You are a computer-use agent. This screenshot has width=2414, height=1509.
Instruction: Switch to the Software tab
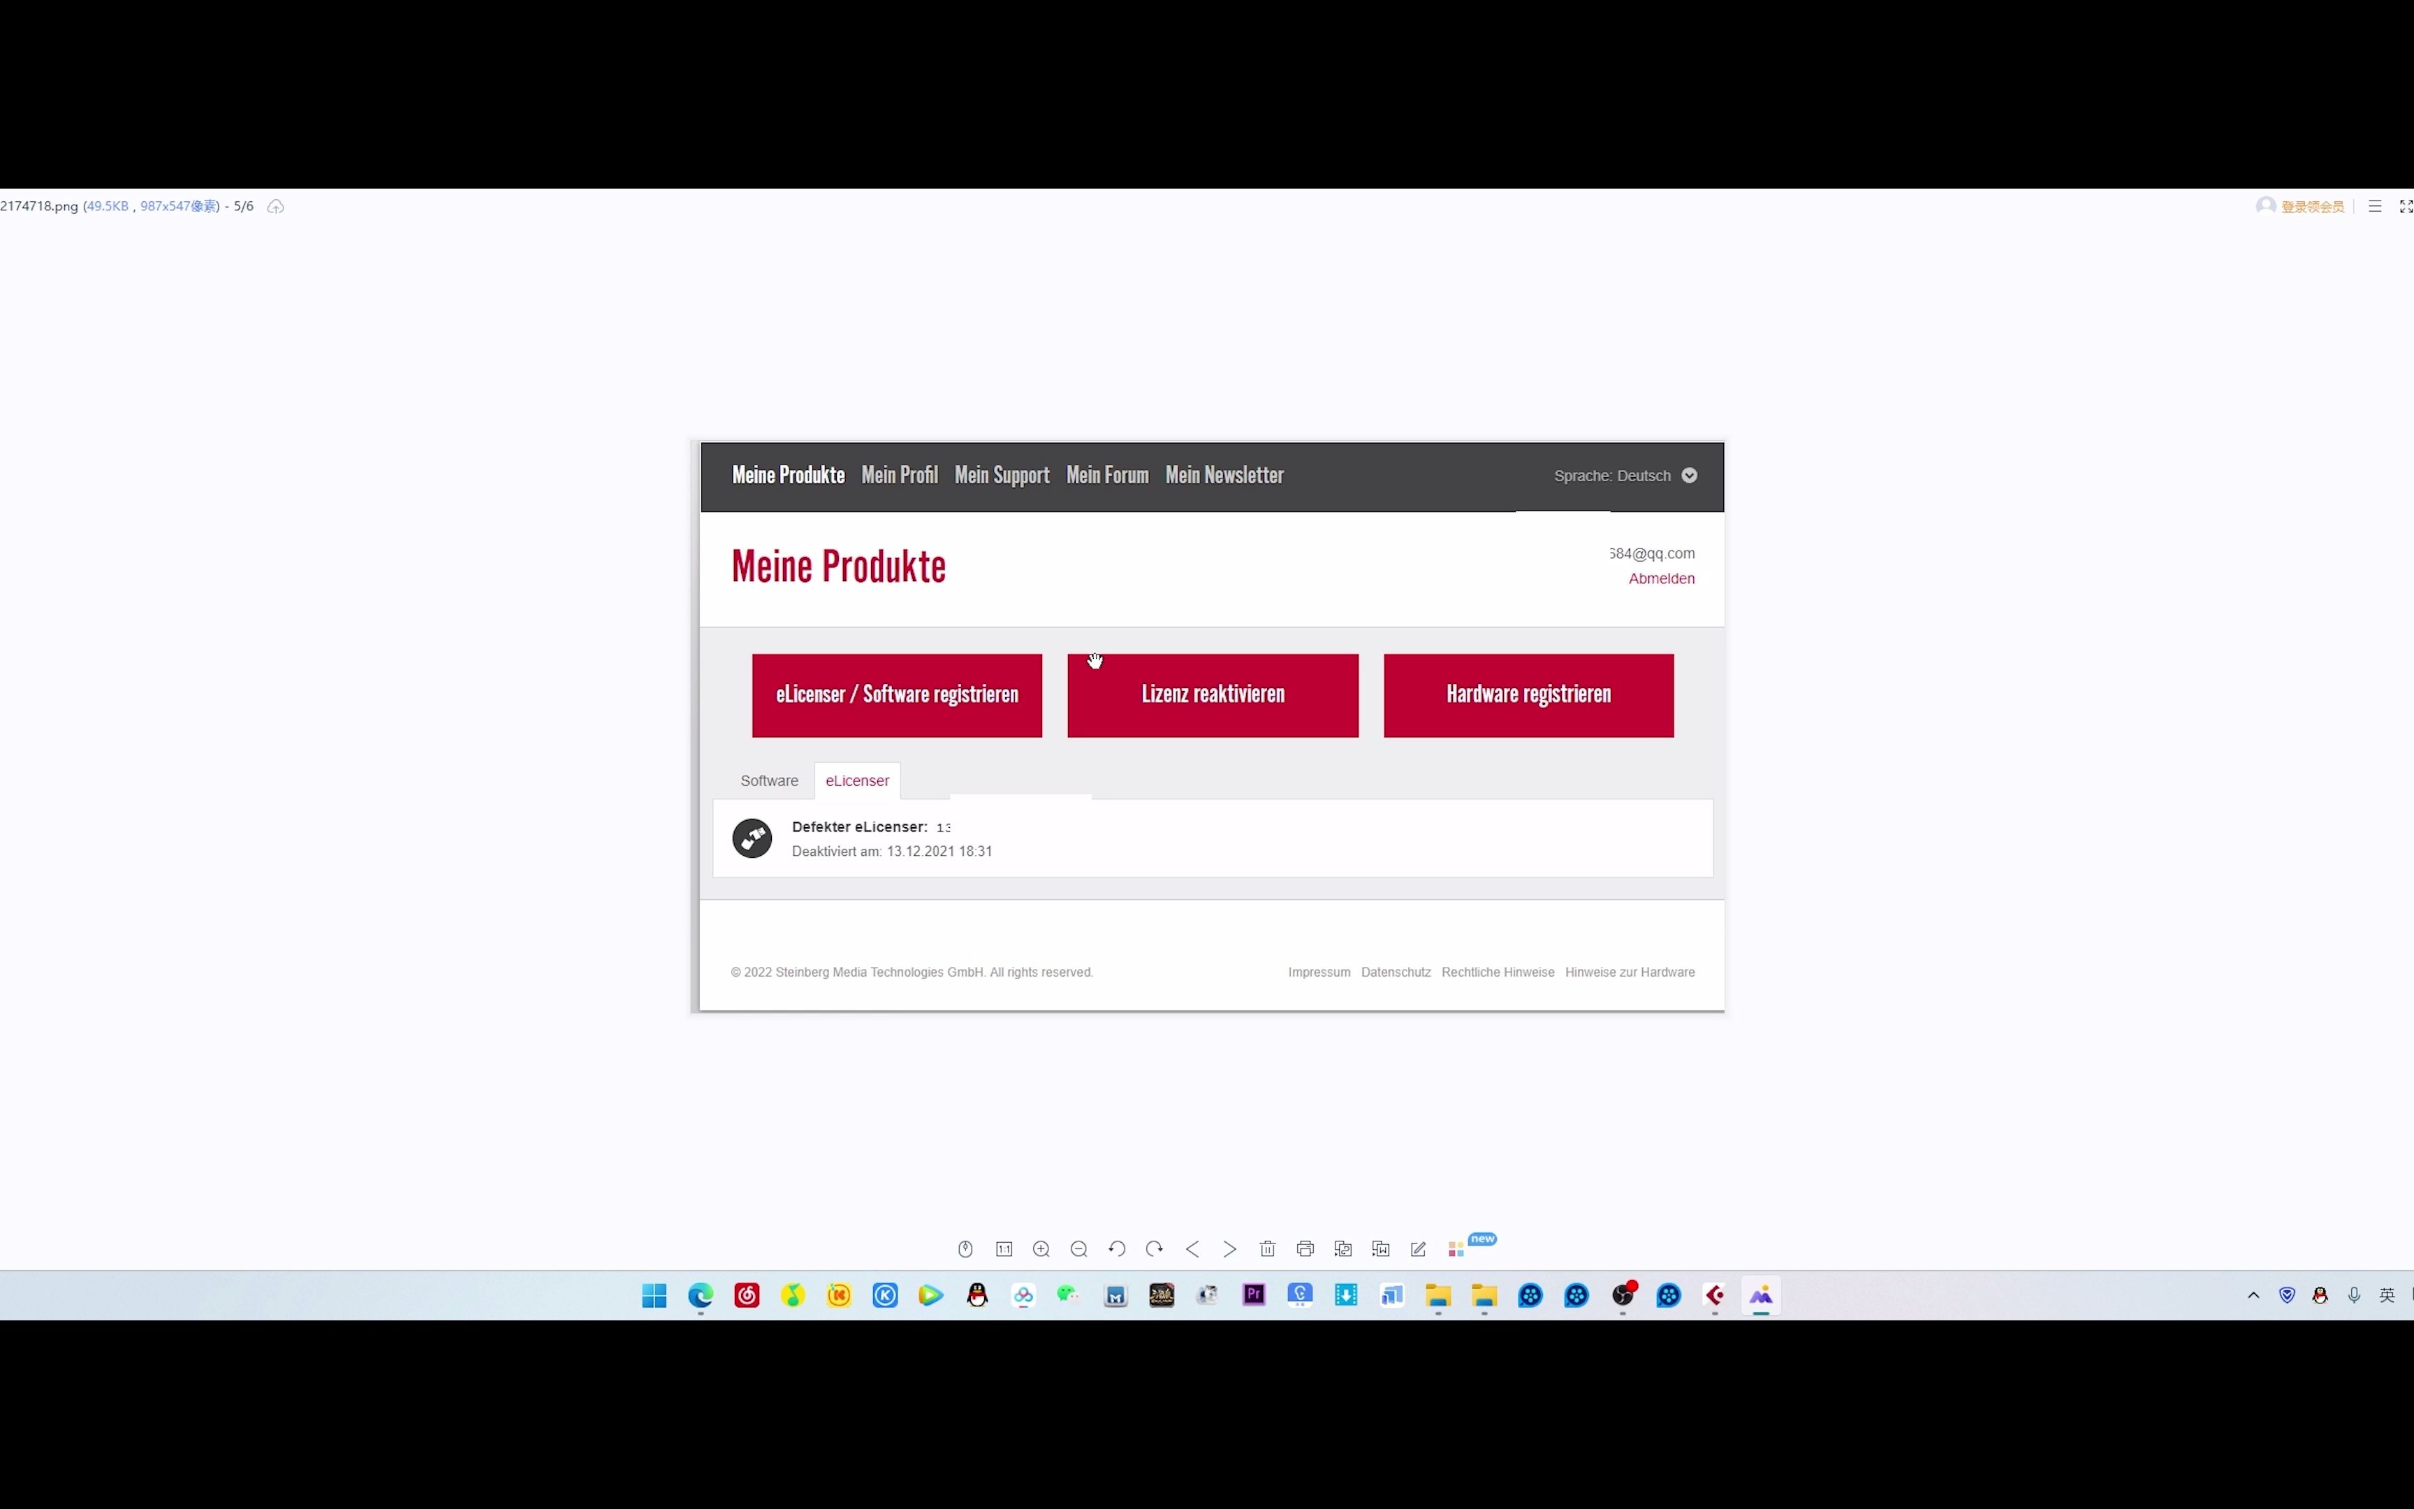coord(768,779)
